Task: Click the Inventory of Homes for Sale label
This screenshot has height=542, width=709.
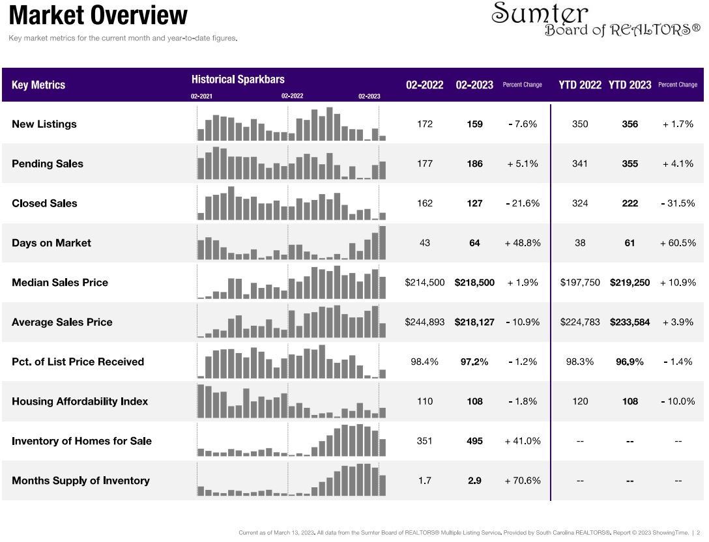Action: (x=81, y=441)
